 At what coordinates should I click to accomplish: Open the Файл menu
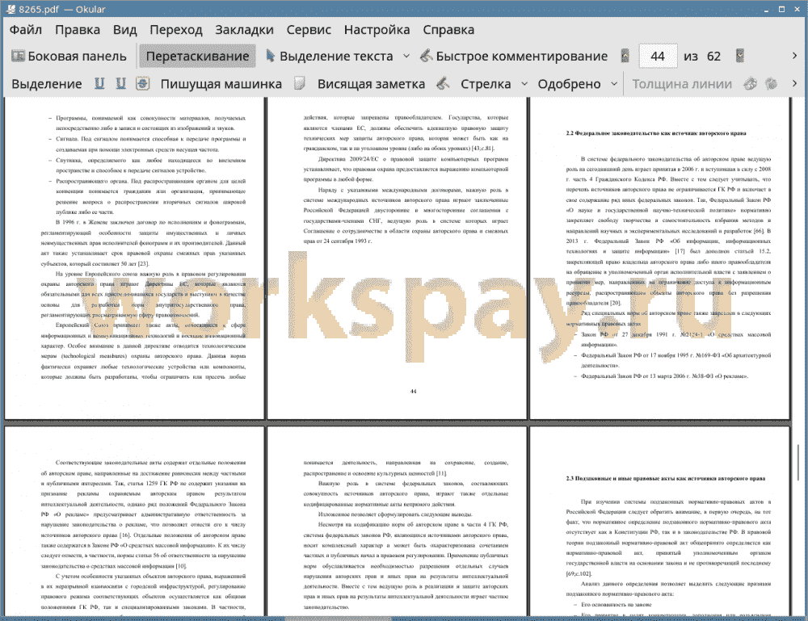[25, 30]
